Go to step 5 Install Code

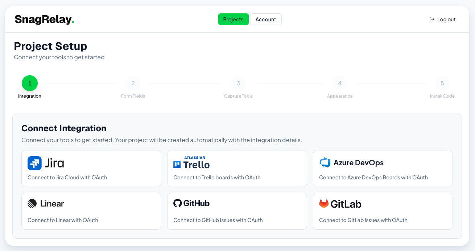[442, 83]
